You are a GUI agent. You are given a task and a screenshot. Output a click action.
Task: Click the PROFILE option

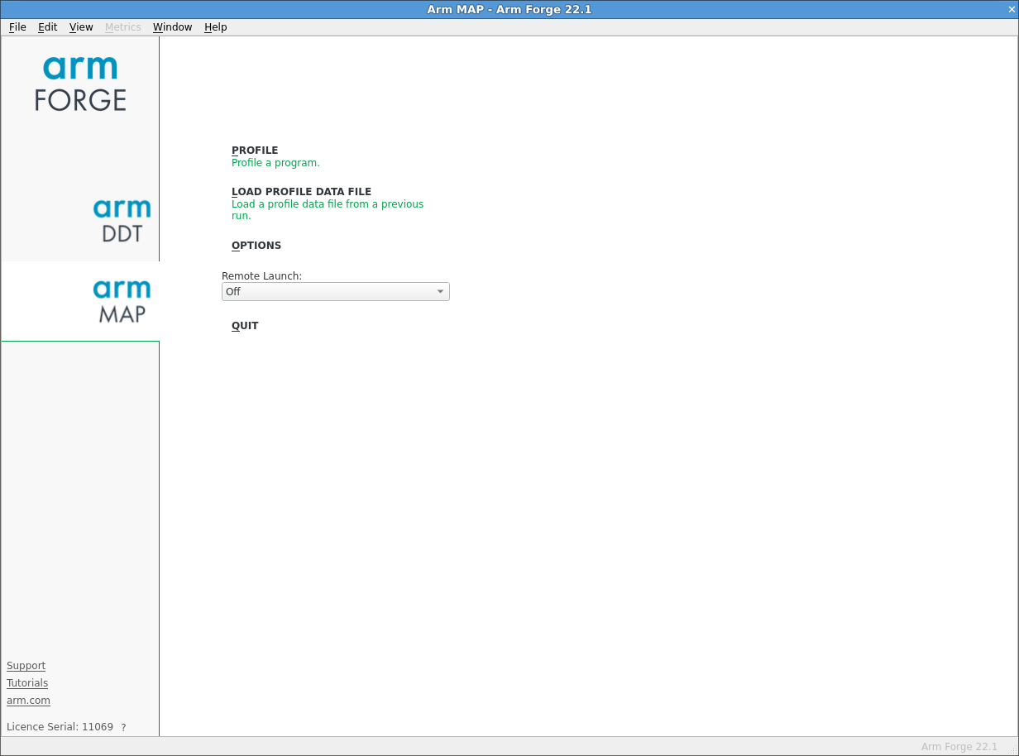coord(255,151)
